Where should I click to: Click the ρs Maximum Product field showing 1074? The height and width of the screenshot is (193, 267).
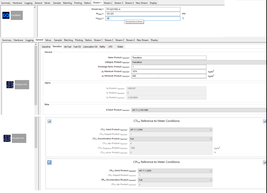[x=169, y=71]
